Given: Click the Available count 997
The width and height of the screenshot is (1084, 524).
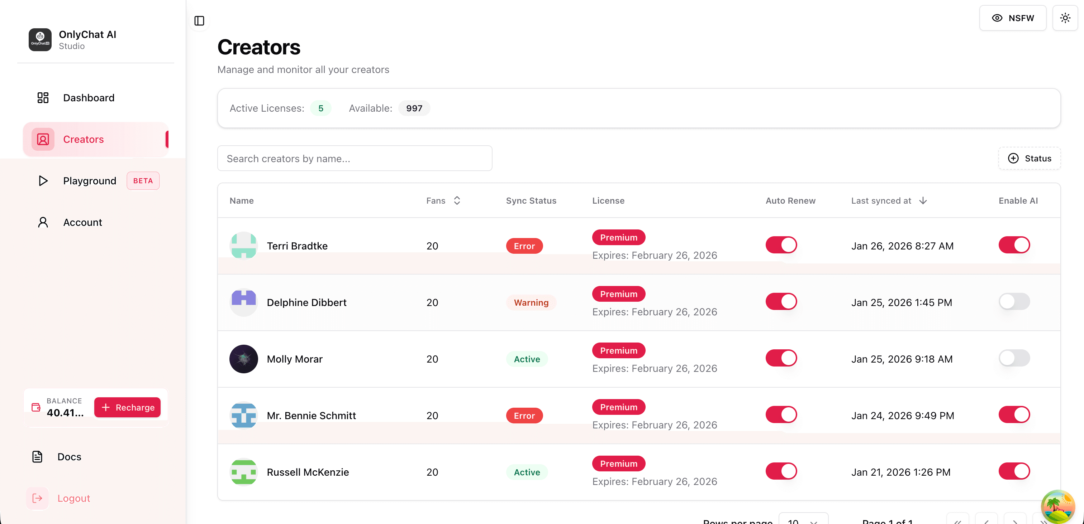Looking at the screenshot, I should pos(414,108).
